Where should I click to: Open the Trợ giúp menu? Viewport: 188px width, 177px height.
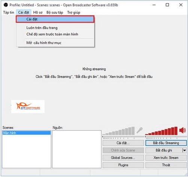click(74, 12)
